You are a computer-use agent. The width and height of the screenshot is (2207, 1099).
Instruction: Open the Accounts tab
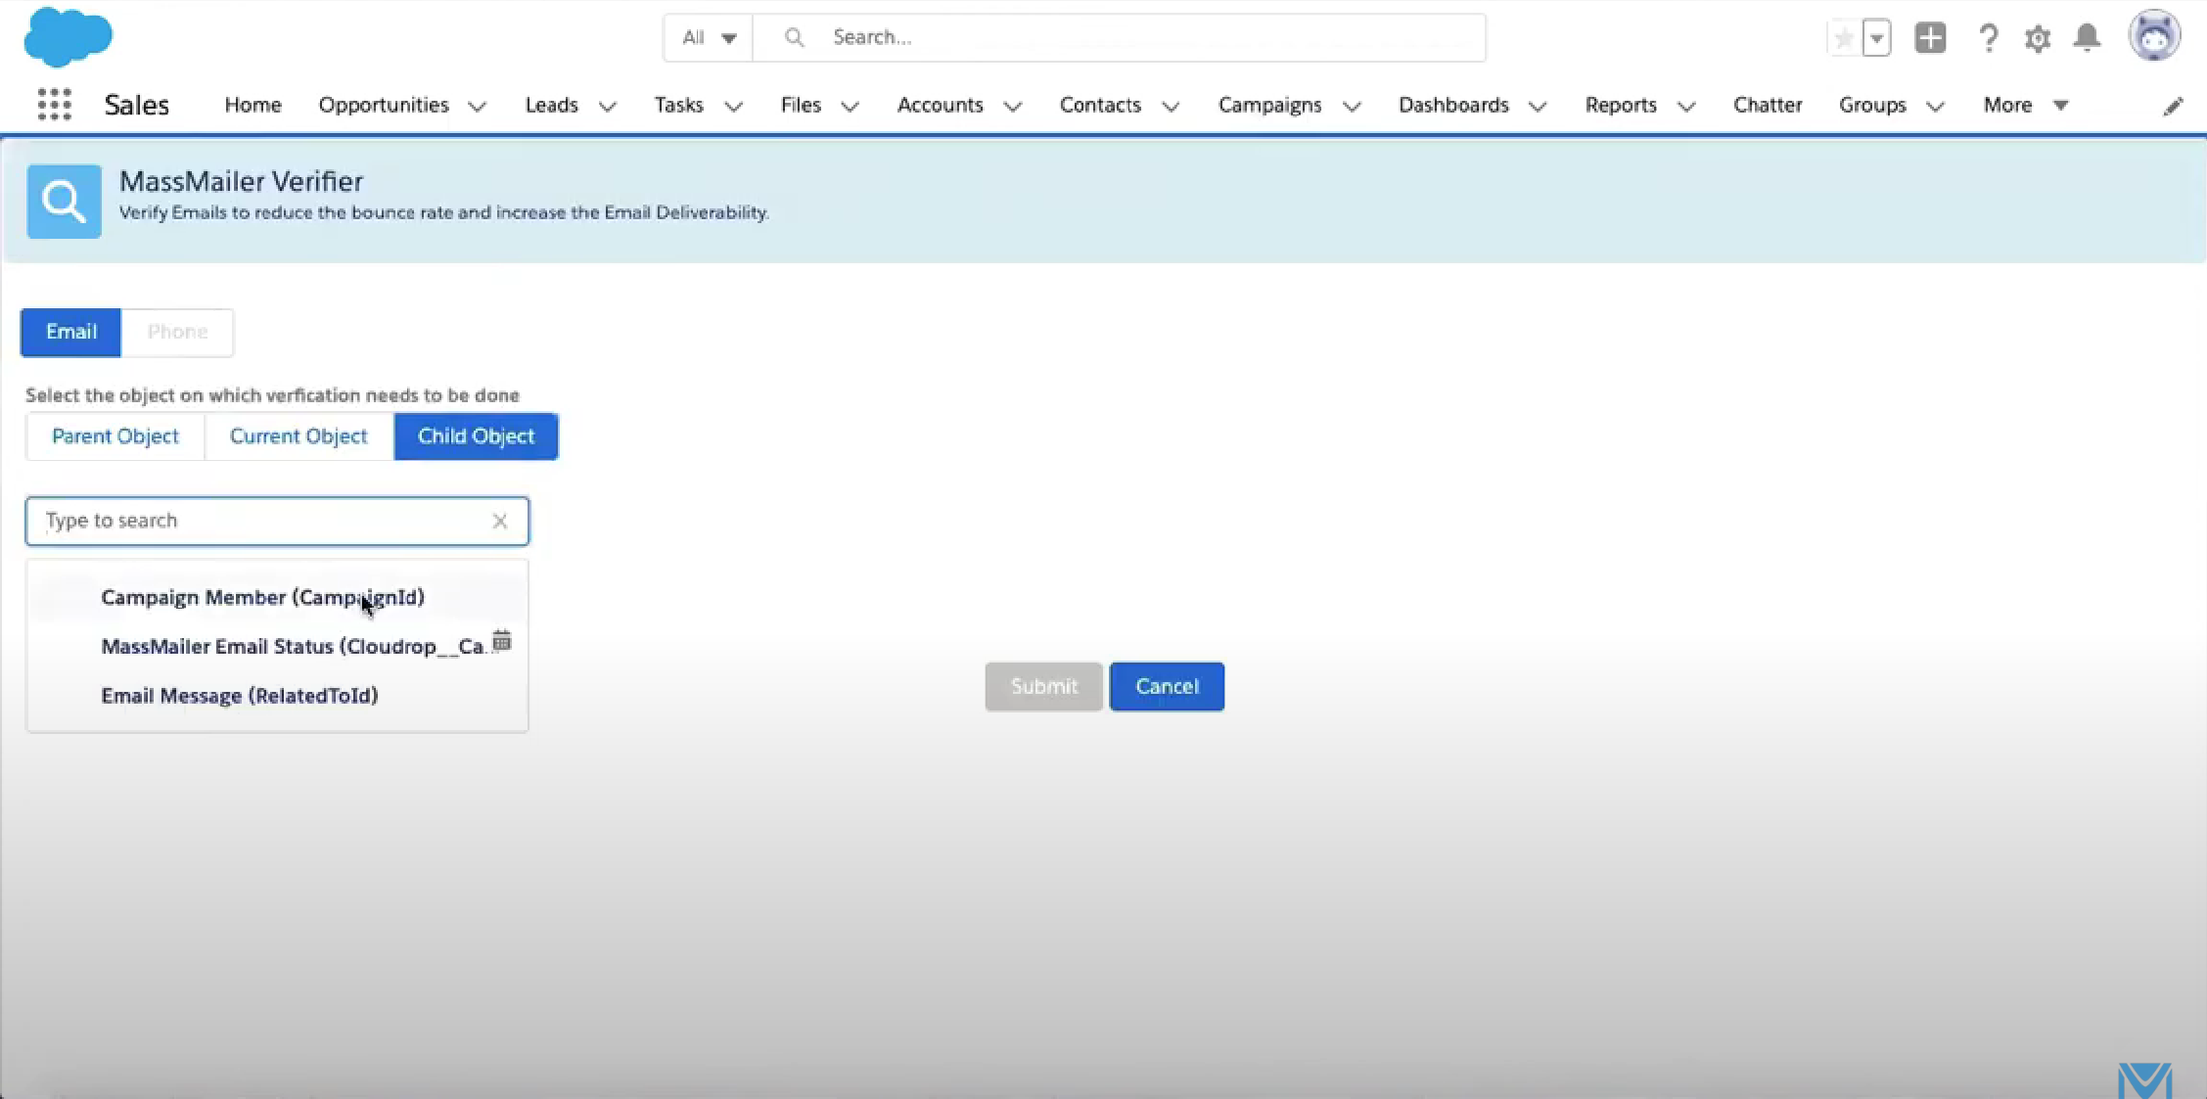(x=940, y=105)
